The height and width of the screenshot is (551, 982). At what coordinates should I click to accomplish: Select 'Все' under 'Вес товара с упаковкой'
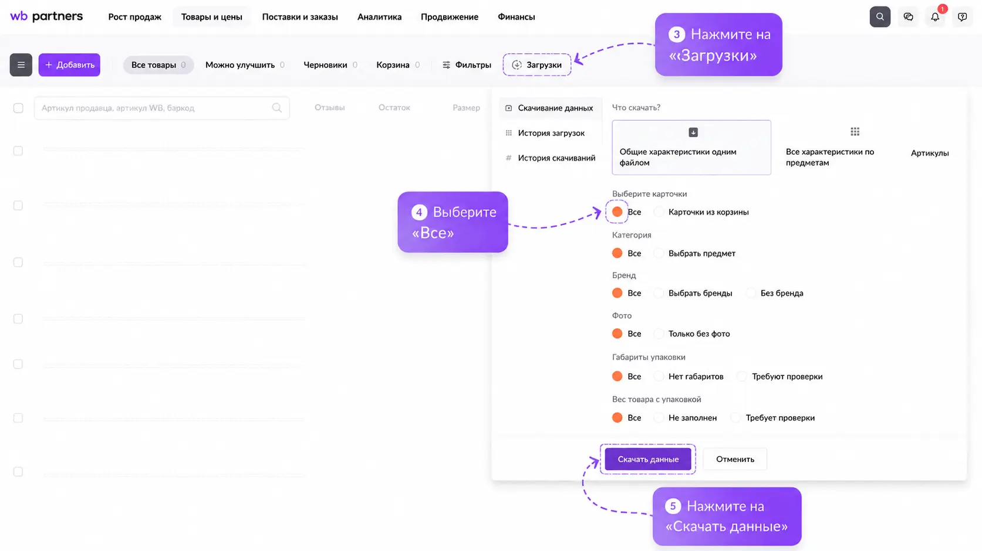point(617,418)
